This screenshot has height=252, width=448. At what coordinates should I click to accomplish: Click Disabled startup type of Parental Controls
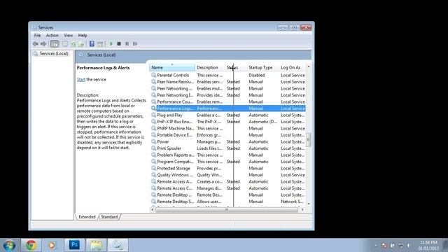click(257, 75)
